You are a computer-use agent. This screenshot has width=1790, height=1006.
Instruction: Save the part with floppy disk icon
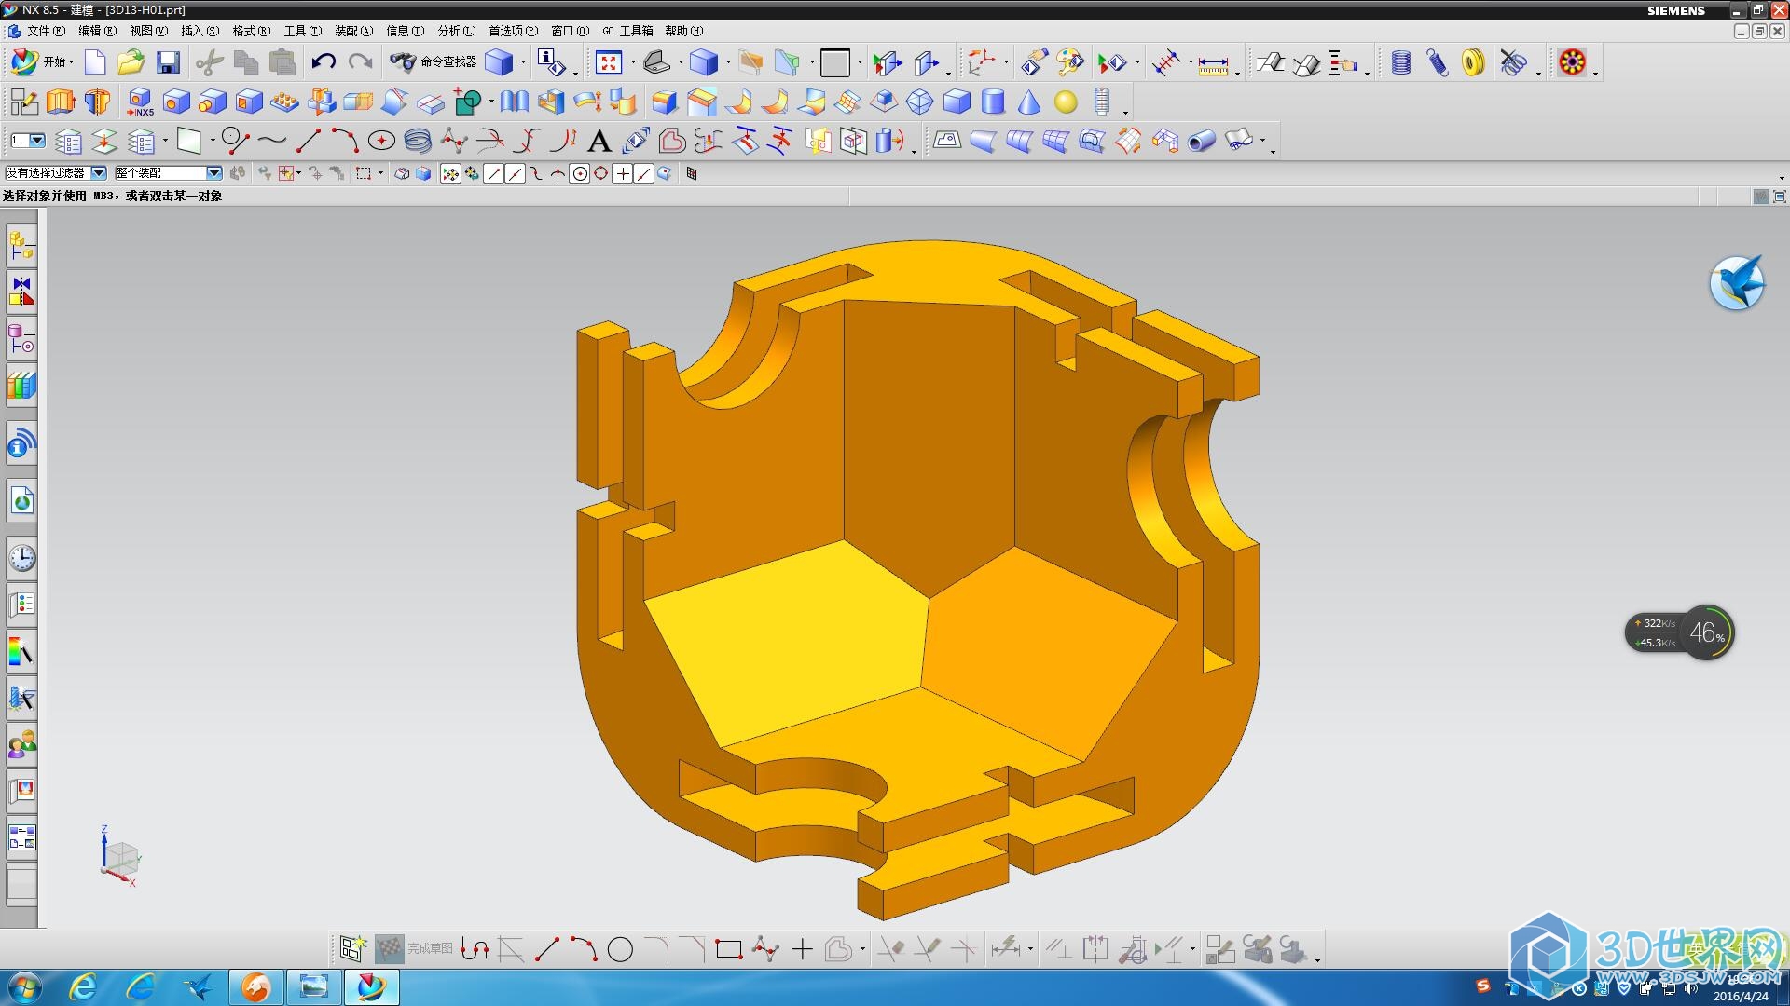pos(168,62)
